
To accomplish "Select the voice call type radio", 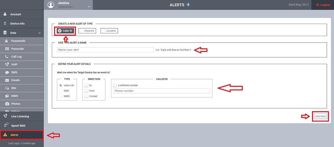I will 61,85.
